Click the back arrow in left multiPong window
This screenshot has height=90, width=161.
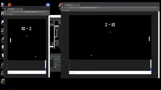click(x=5, y=12)
